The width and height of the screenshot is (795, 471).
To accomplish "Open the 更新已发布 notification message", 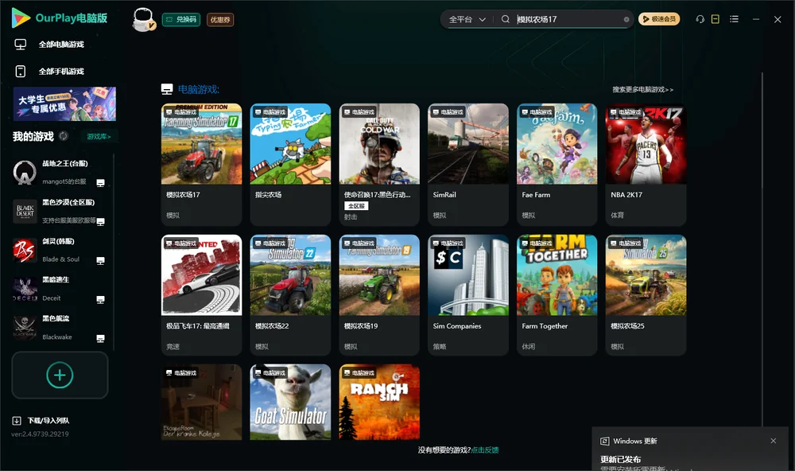I will (x=621, y=459).
